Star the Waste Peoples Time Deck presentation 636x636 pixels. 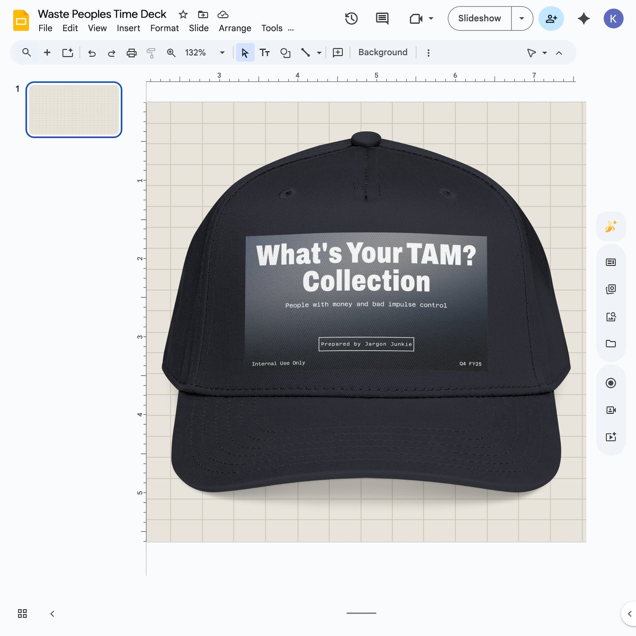[x=183, y=14]
